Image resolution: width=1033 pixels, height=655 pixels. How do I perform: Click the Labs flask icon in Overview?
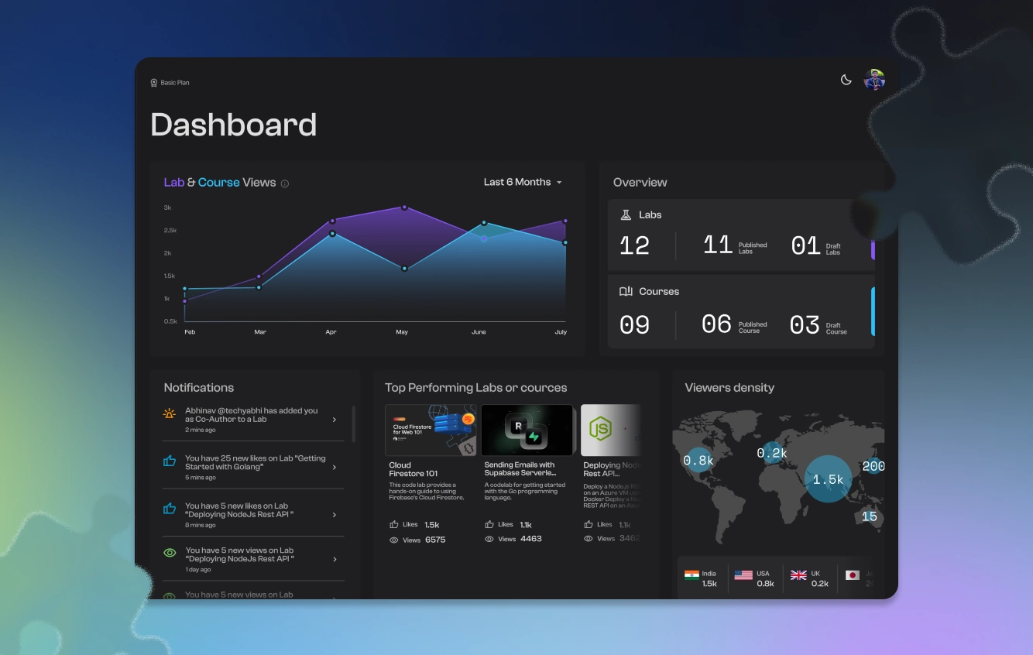coord(626,214)
